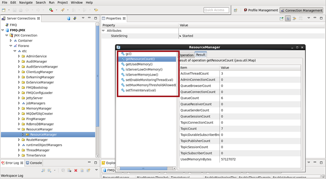326x179 pixels.
Task: Import Log icon in Error Log toolbar
Action: [x=50, y=170]
